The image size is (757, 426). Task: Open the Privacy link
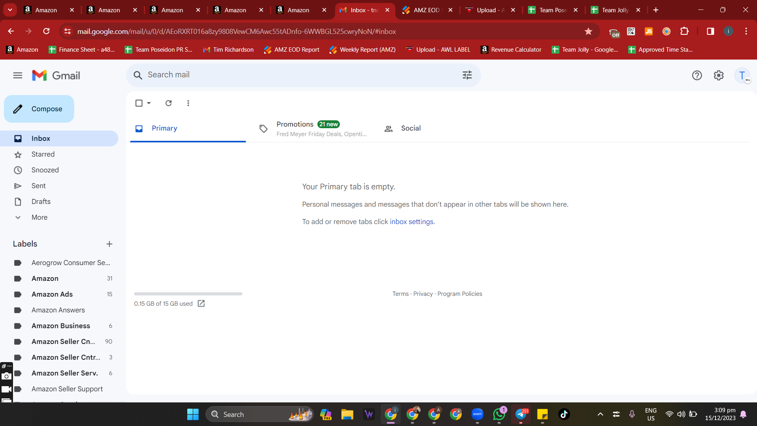tap(423, 294)
